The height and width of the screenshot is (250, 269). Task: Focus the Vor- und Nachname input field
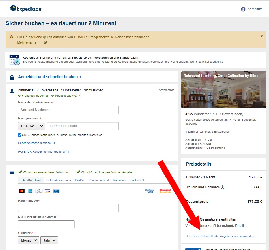coord(68,110)
